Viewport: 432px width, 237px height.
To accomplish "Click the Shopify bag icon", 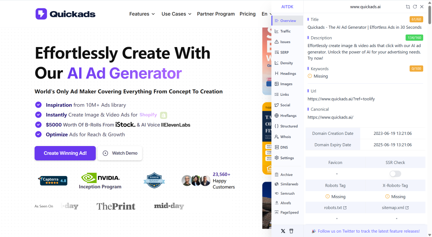I will click(x=164, y=115).
